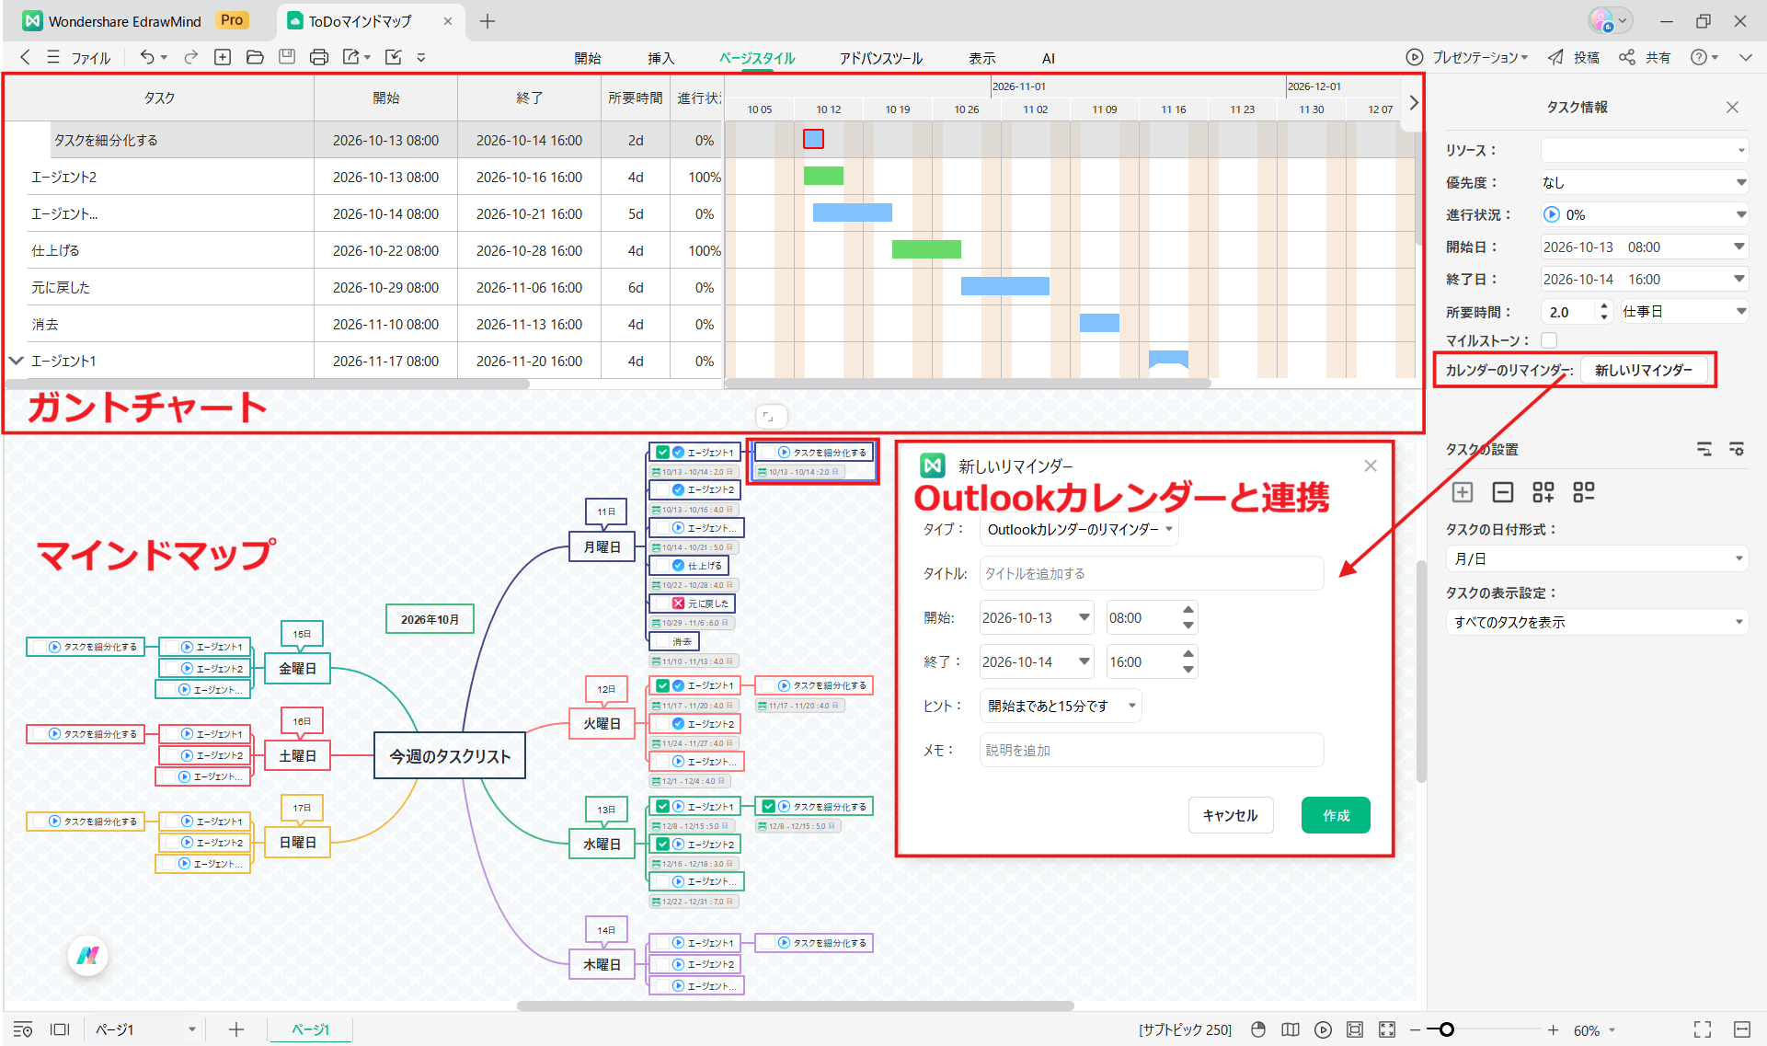
Task: Check the エージェント2 task node checkbox
Action: pos(661,490)
